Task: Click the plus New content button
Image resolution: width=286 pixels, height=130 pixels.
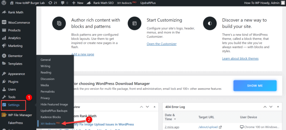Action: [x=78, y=3]
